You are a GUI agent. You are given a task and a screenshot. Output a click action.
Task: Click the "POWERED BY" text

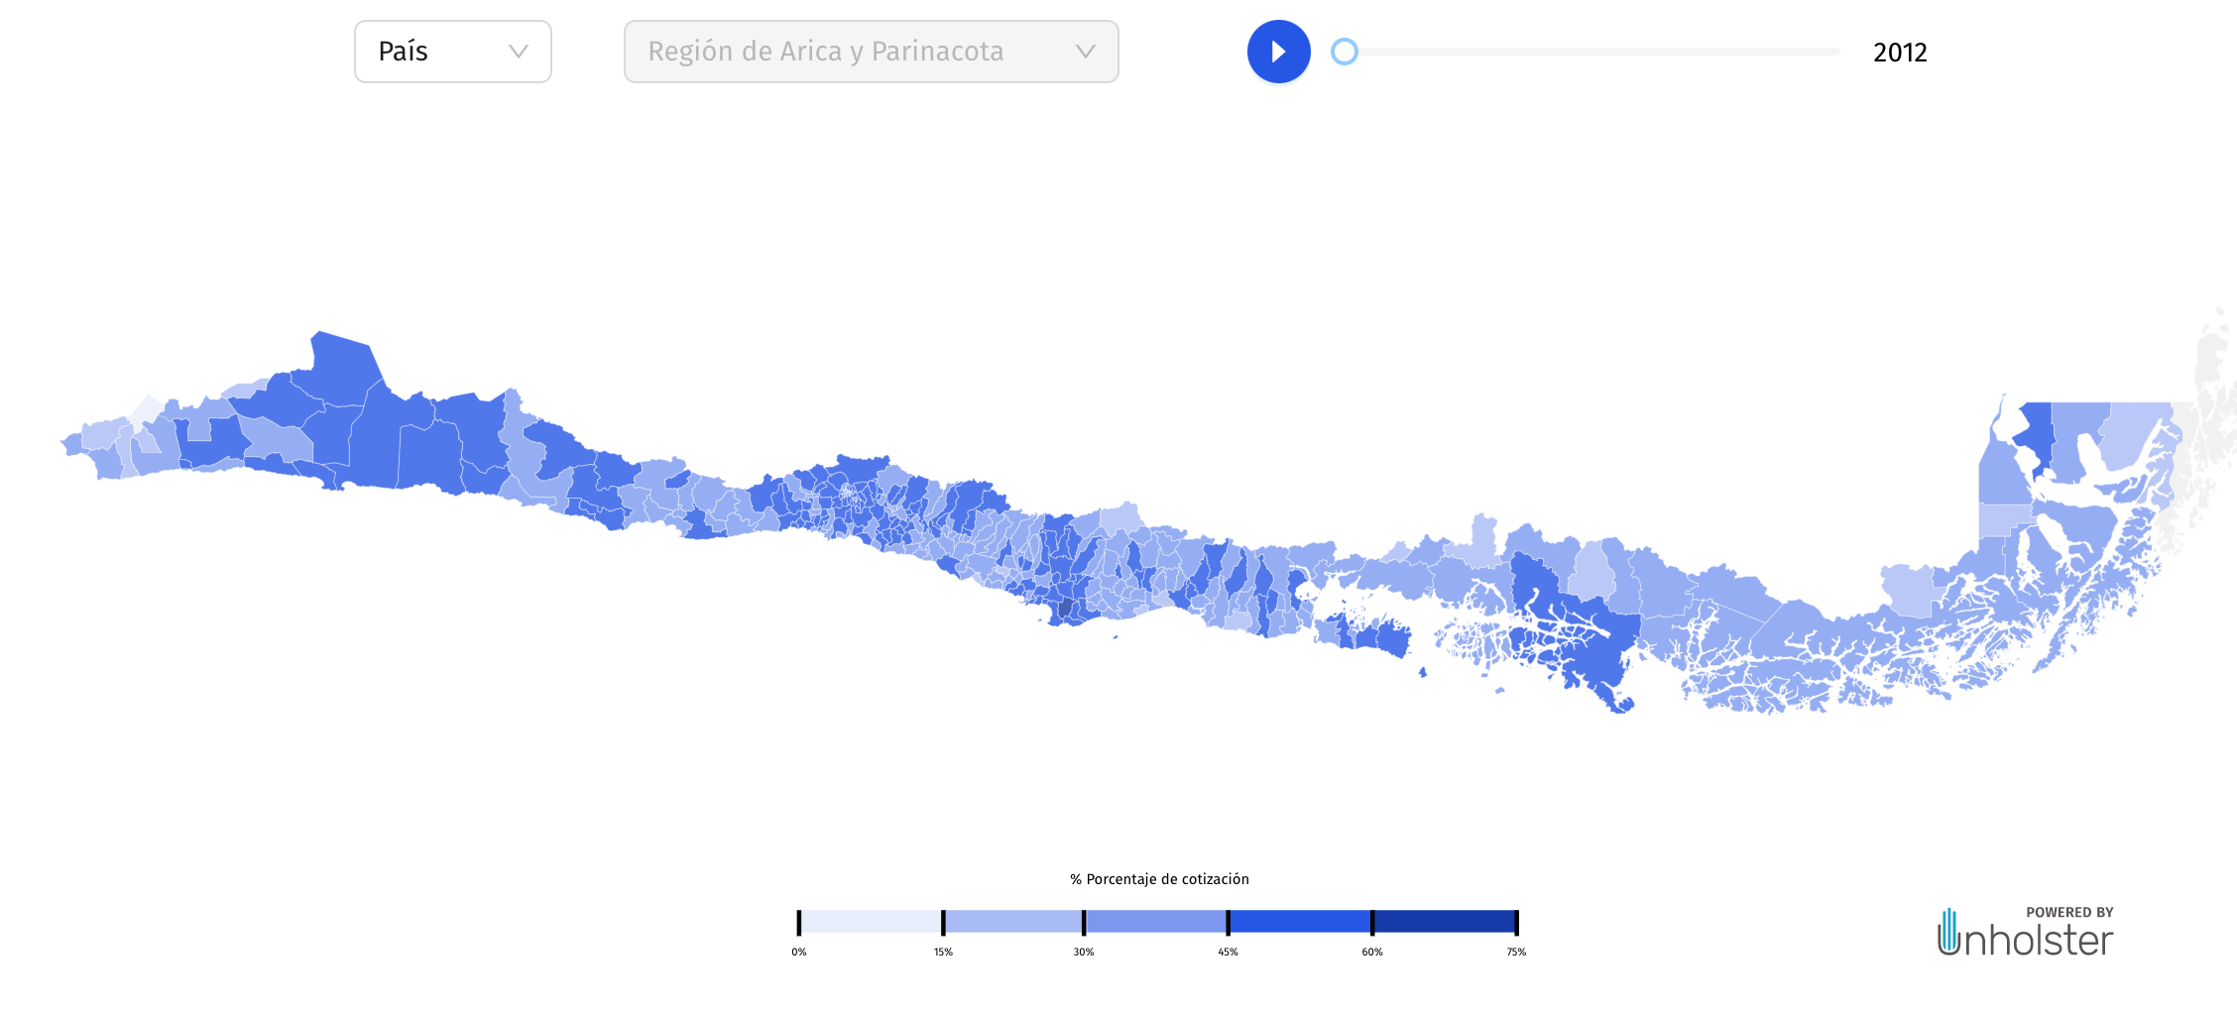(x=2069, y=912)
